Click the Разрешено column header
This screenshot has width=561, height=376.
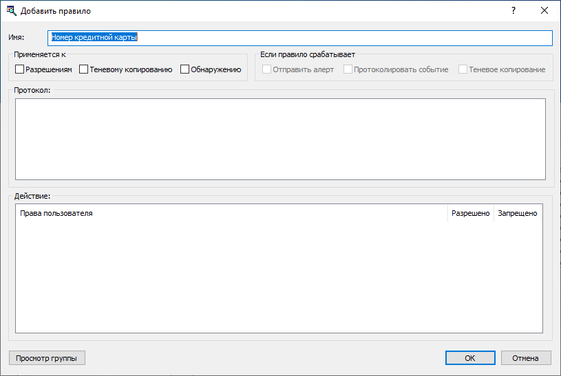click(470, 213)
